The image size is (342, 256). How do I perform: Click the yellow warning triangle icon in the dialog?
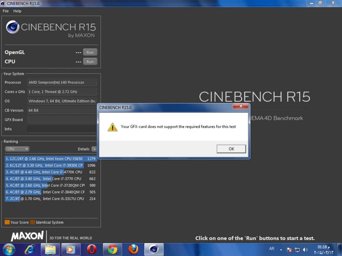113,127
